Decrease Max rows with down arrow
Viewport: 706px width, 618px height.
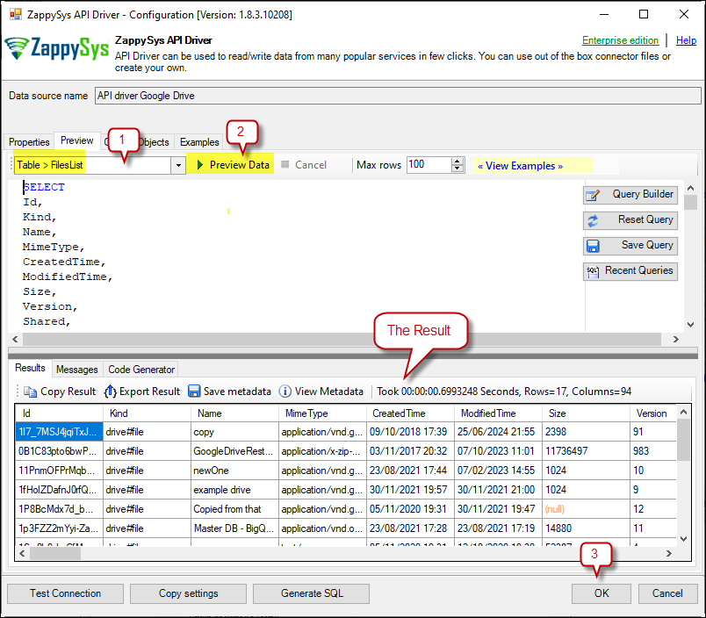(x=457, y=169)
